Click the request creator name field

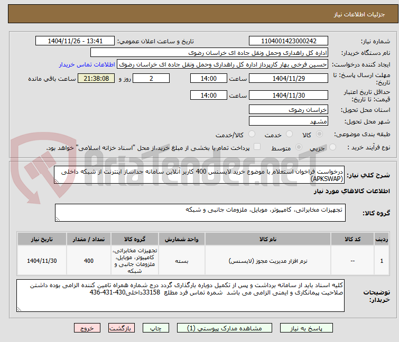pyautogui.click(x=222, y=64)
